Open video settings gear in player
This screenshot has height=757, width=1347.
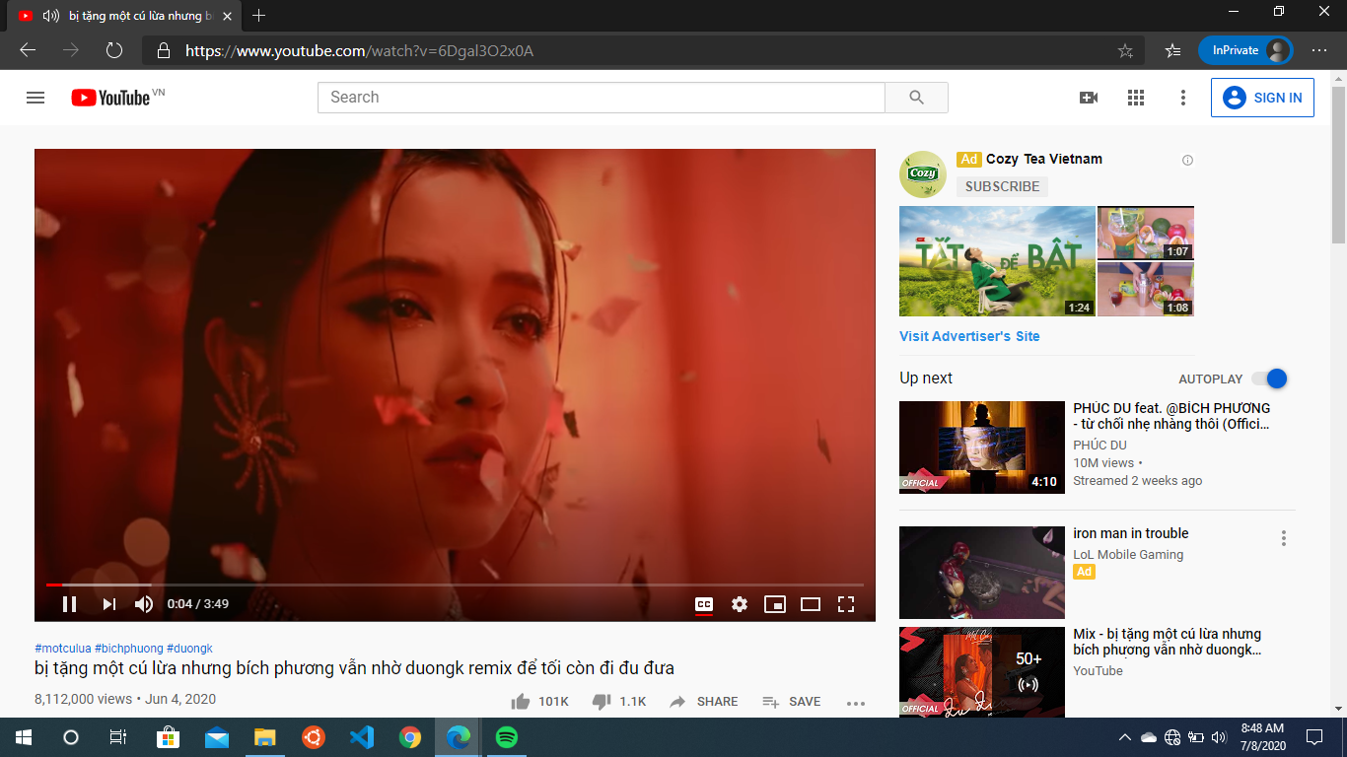[x=740, y=604]
